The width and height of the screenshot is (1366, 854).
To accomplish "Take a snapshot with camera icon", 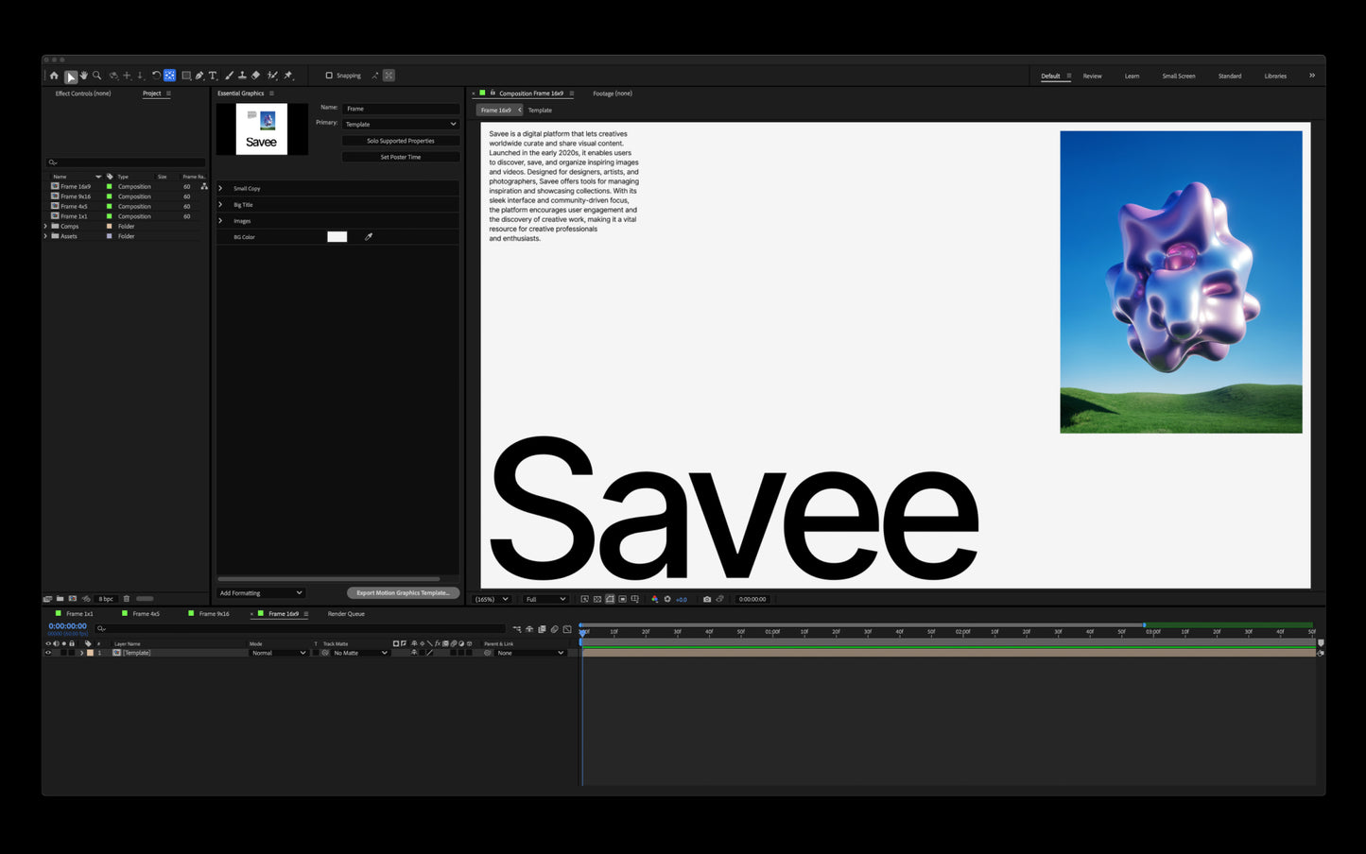I will 707,599.
